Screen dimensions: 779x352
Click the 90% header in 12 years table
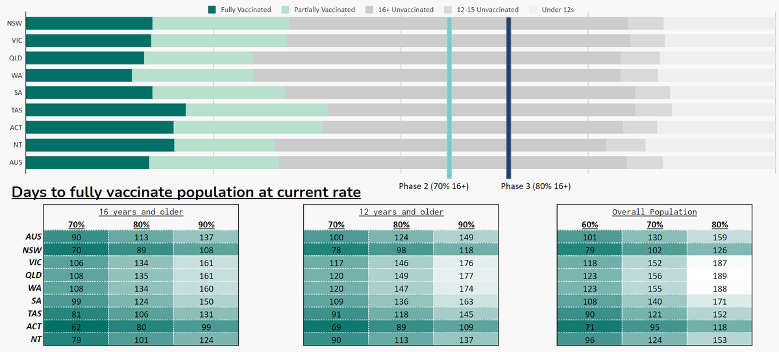pos(466,225)
